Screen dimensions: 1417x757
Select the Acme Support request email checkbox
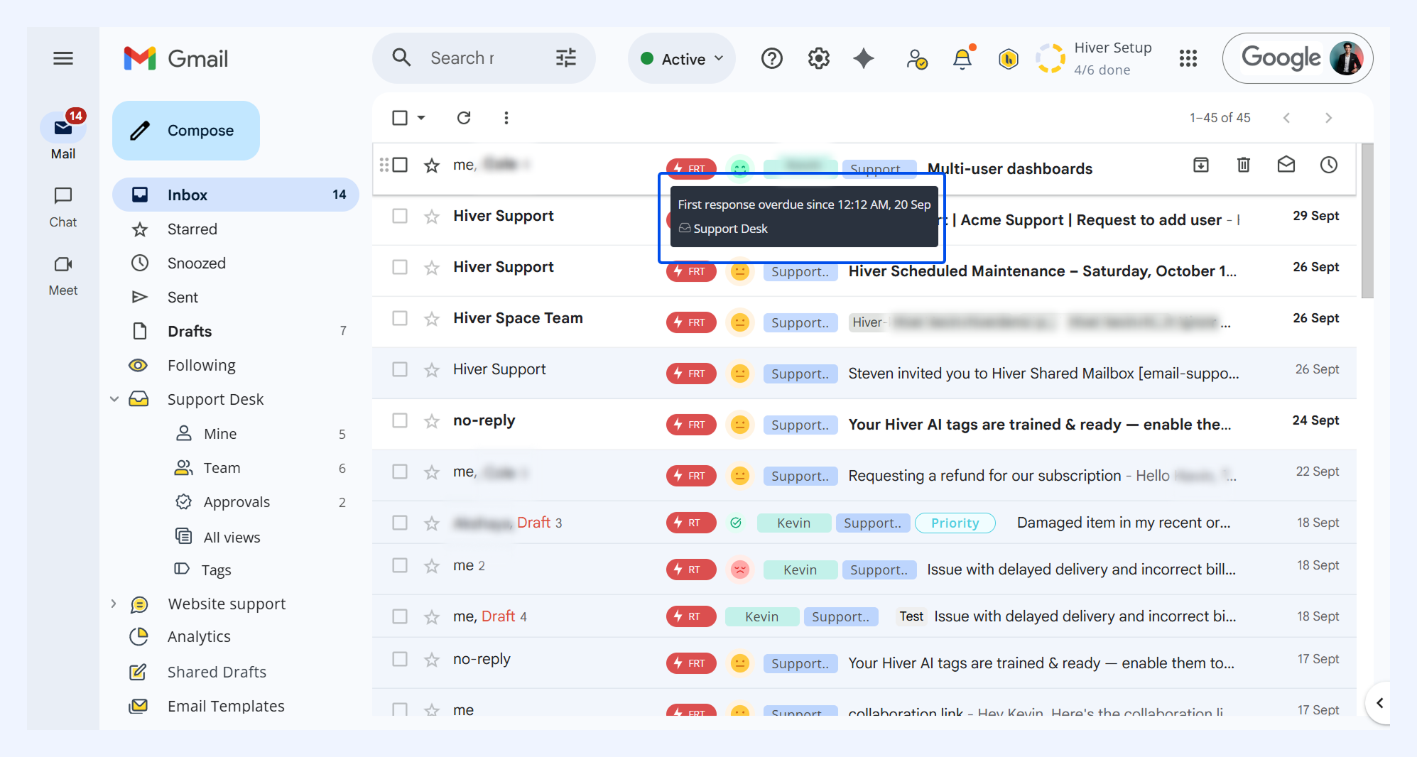pyautogui.click(x=400, y=216)
